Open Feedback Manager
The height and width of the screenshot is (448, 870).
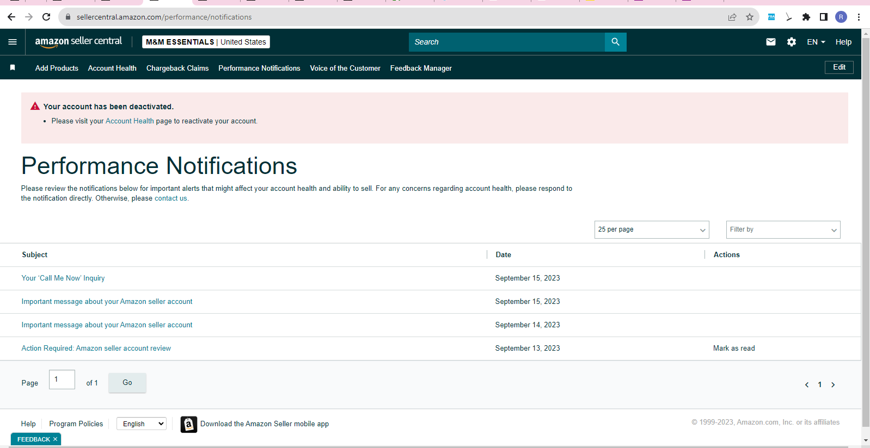click(x=421, y=68)
